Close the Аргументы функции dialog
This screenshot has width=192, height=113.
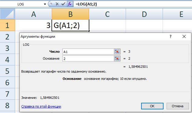click(x=184, y=36)
